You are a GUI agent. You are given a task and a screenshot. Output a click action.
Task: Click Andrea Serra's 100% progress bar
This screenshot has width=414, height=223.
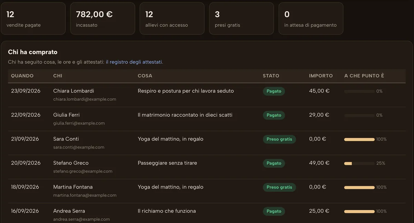(359, 212)
